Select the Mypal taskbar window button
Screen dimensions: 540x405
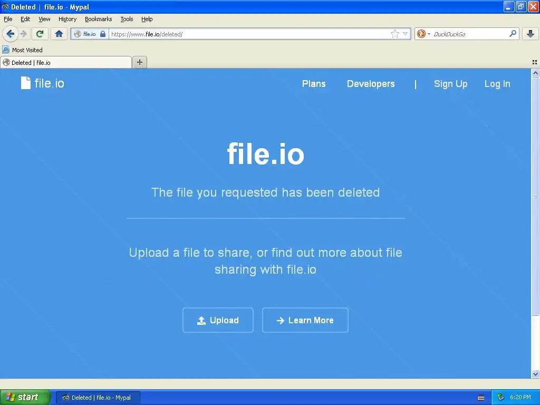[98, 398]
